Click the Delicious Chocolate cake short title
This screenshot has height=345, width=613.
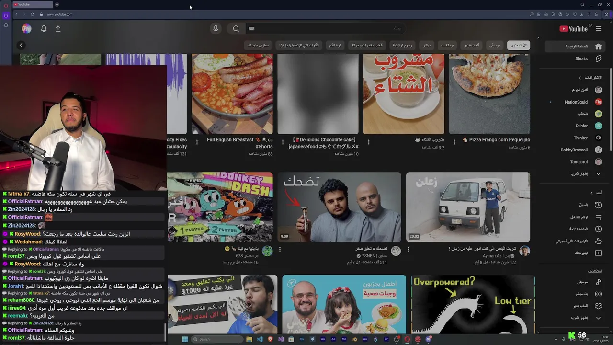pos(324,143)
